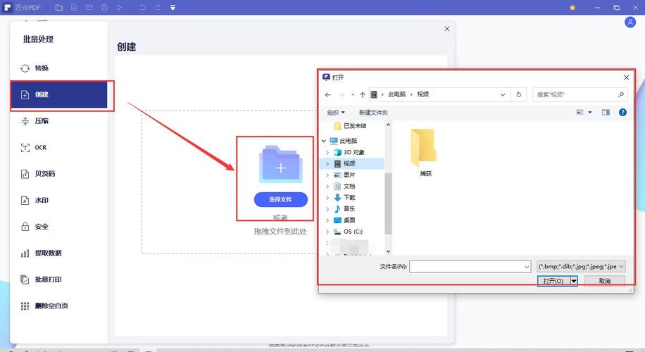Viewport: 645px width, 352px height.
Task: Close the 打开 dialog
Action: click(x=627, y=77)
